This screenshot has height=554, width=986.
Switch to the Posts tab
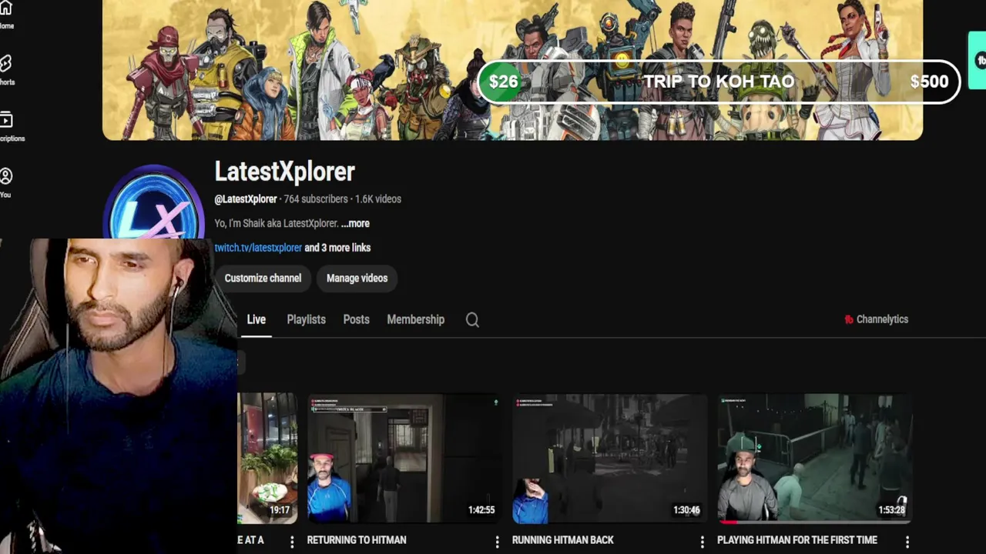tap(356, 319)
